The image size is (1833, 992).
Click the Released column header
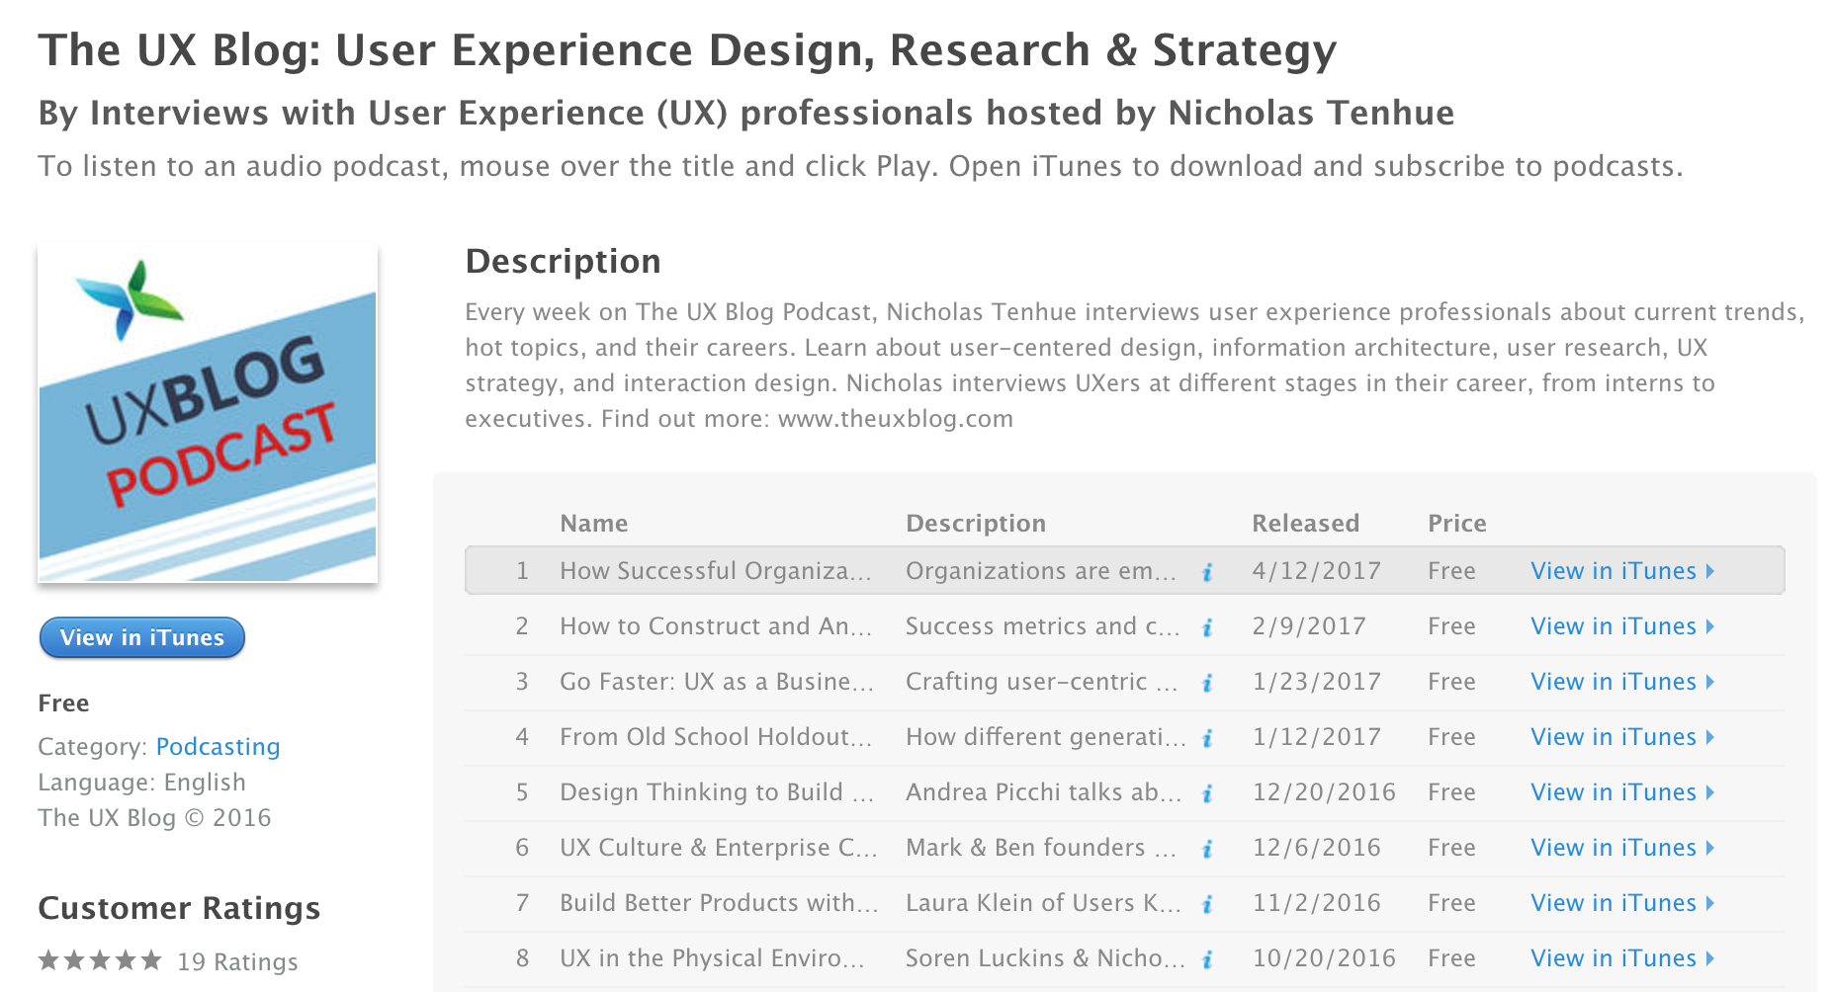pyautogui.click(x=1305, y=523)
